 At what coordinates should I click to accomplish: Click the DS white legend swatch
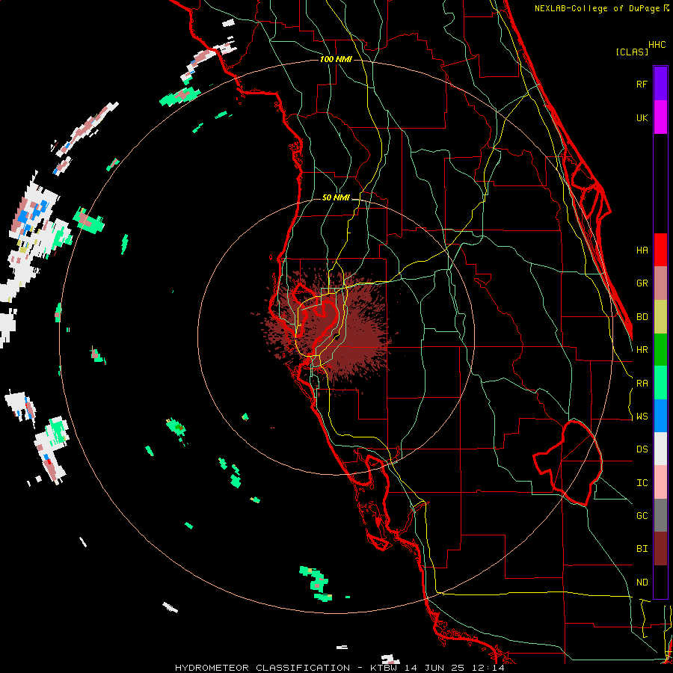click(x=660, y=449)
